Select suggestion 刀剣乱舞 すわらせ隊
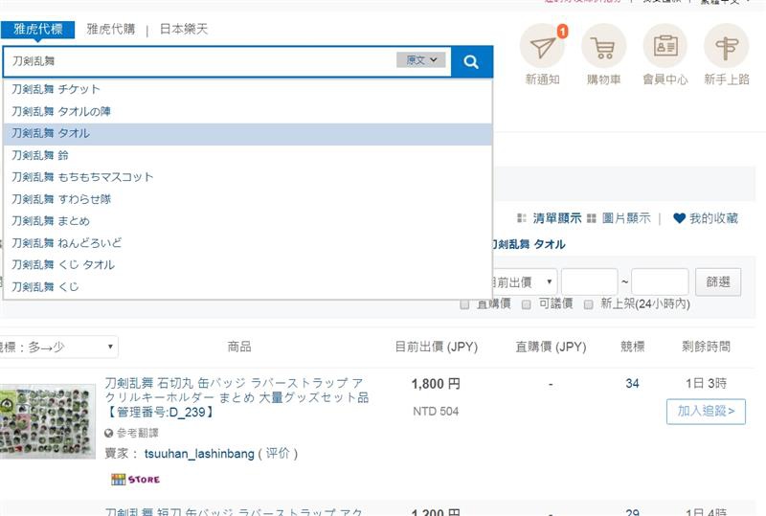The image size is (766, 516). pos(247,199)
